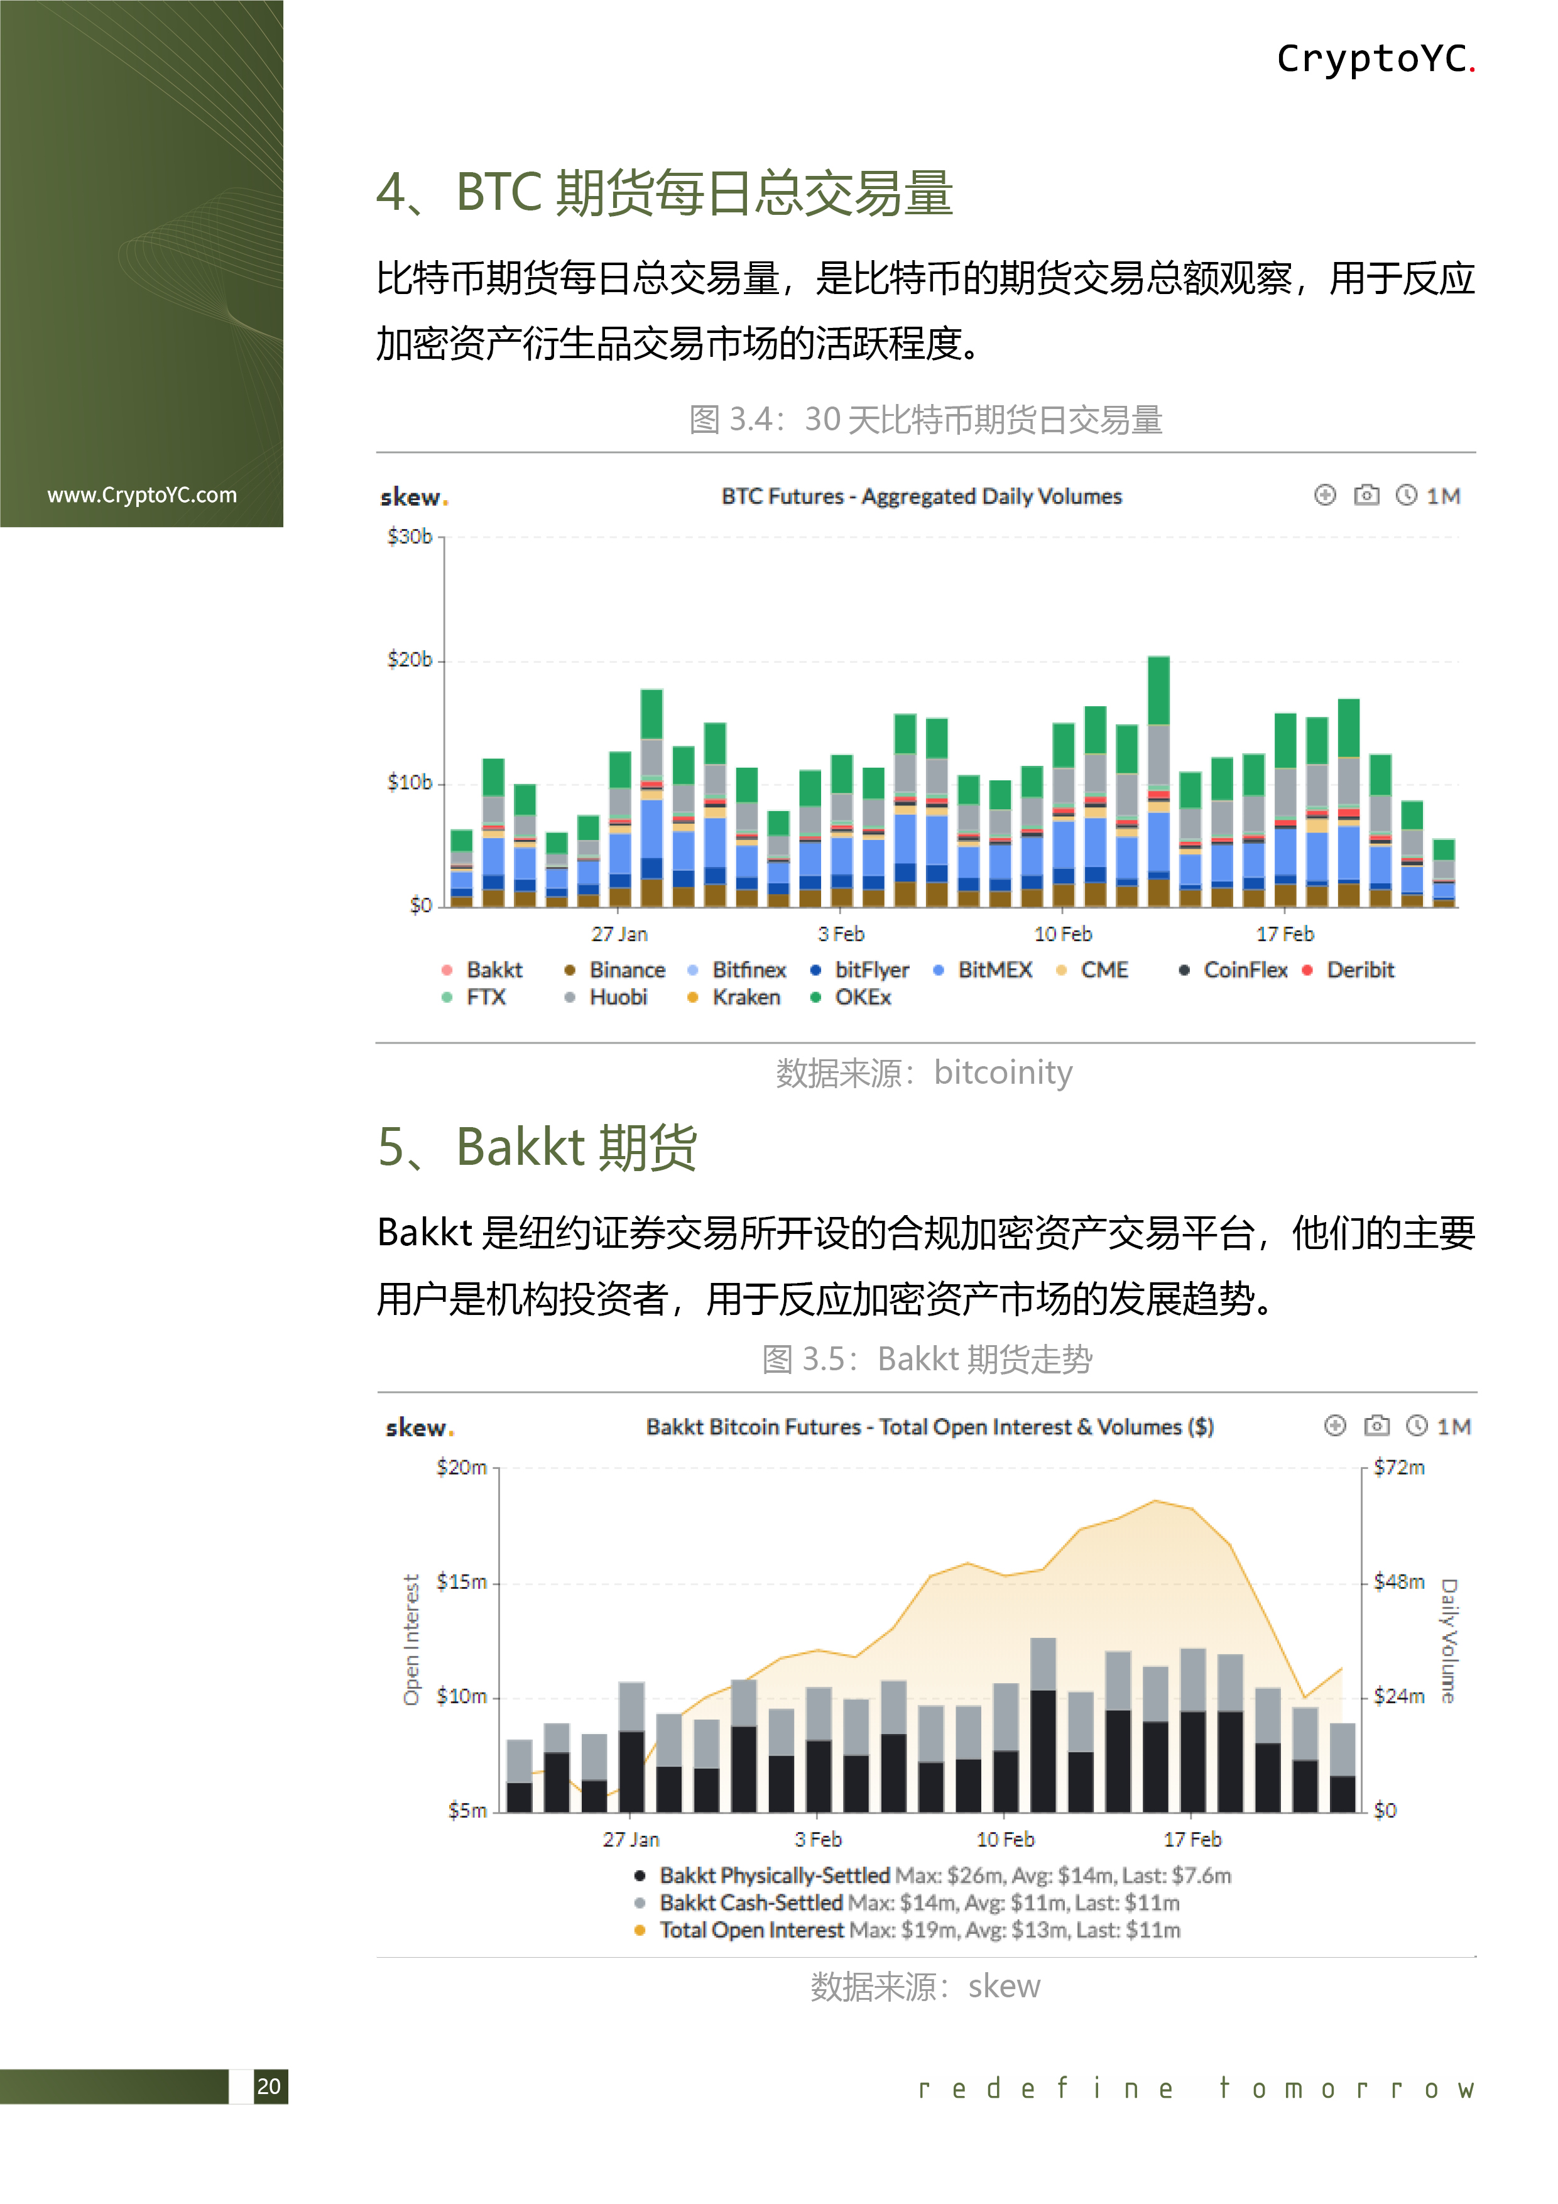Open the 1M range selector on BTC Futures chart
The height and width of the screenshot is (2204, 1558).
(1443, 496)
